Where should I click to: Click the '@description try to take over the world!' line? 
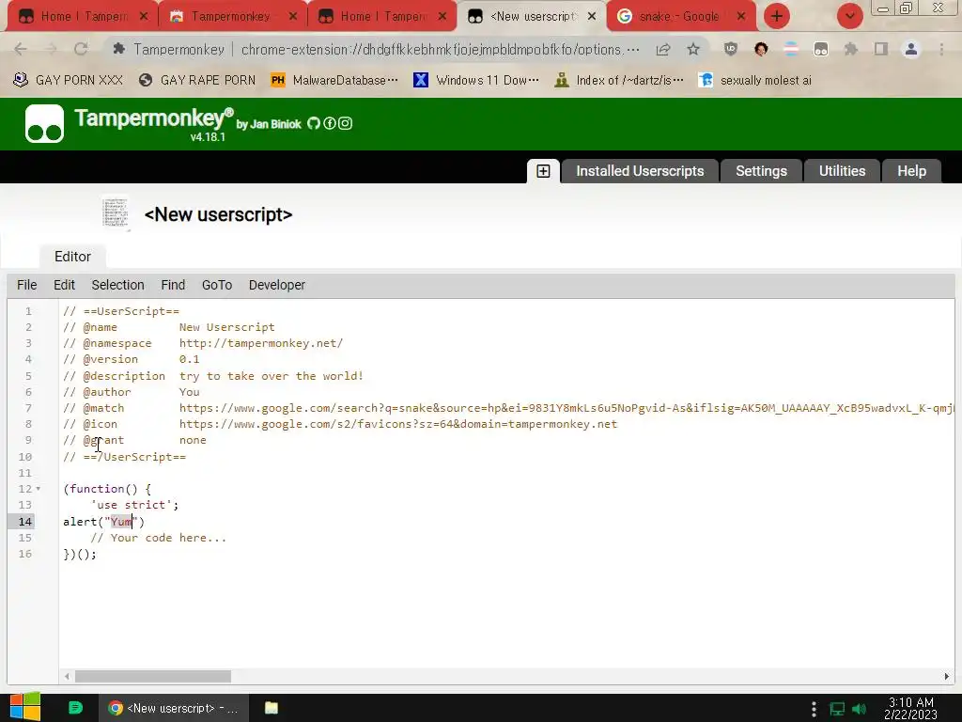coord(213,376)
